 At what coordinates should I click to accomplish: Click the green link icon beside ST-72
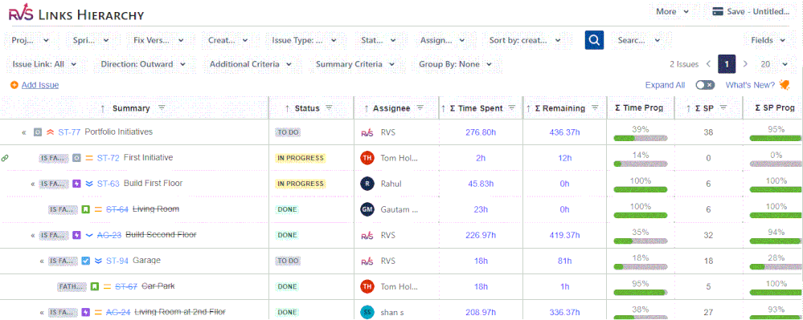click(x=5, y=159)
